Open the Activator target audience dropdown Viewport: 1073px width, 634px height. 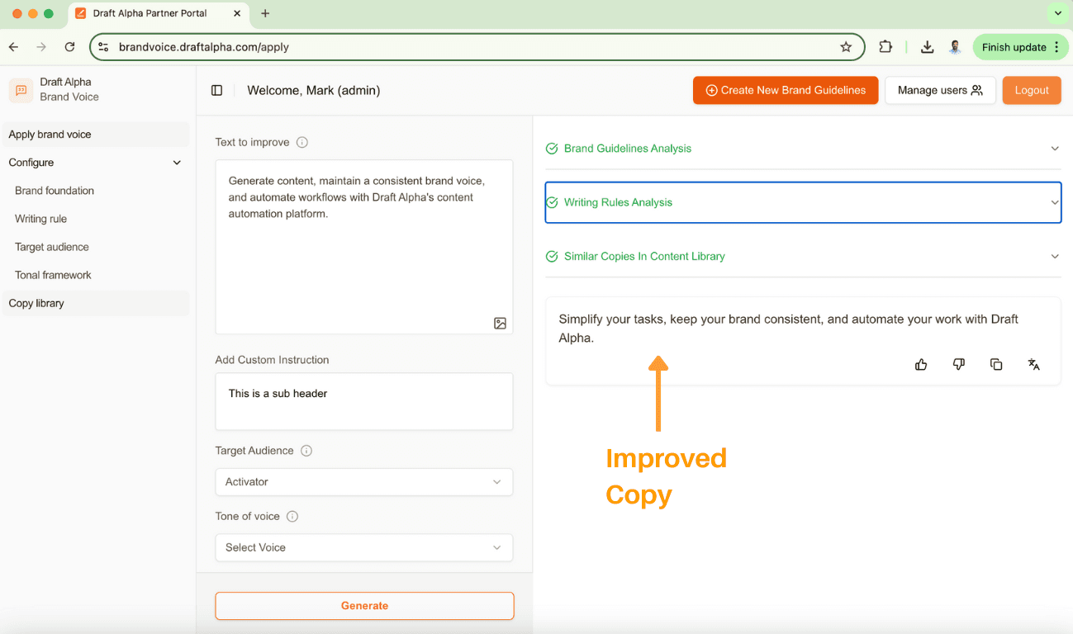364,482
